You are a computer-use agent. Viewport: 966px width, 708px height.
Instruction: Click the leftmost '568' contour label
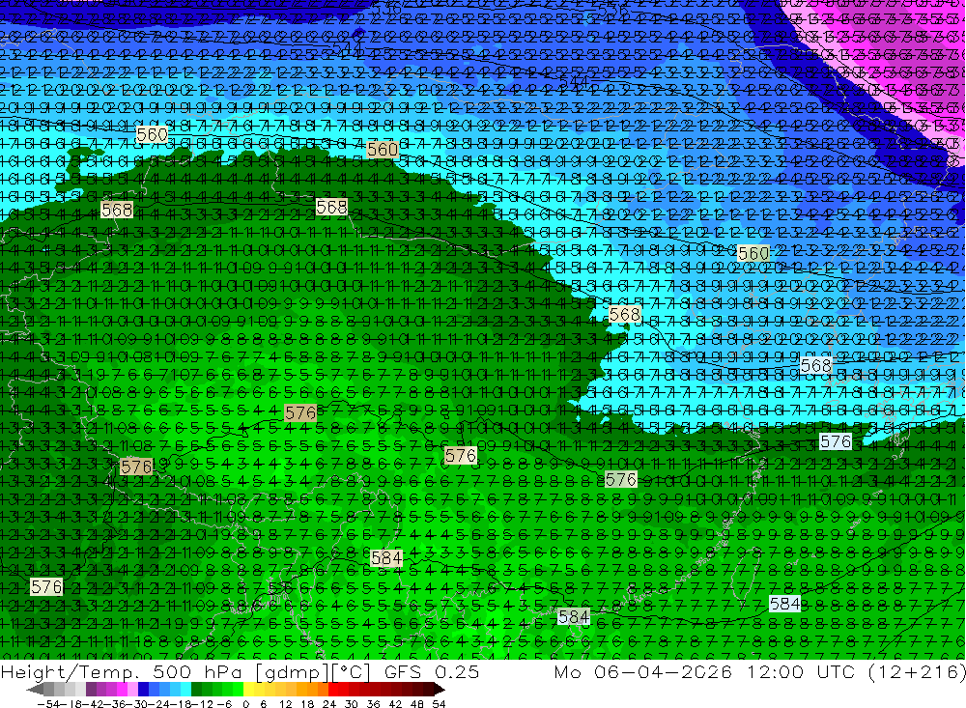pyautogui.click(x=117, y=210)
